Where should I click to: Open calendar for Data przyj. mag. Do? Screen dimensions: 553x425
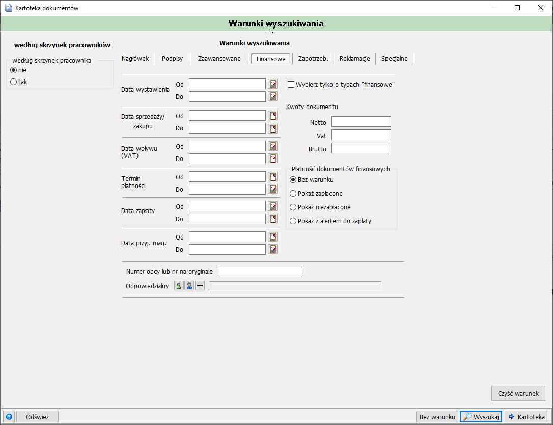[272, 249]
